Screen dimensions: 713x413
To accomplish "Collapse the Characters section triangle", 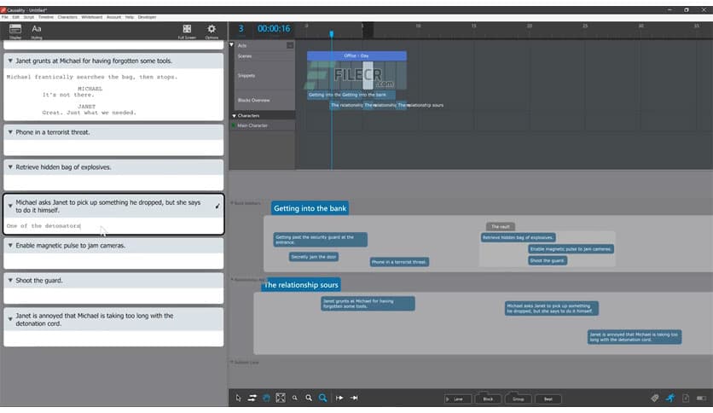I will pyautogui.click(x=234, y=115).
